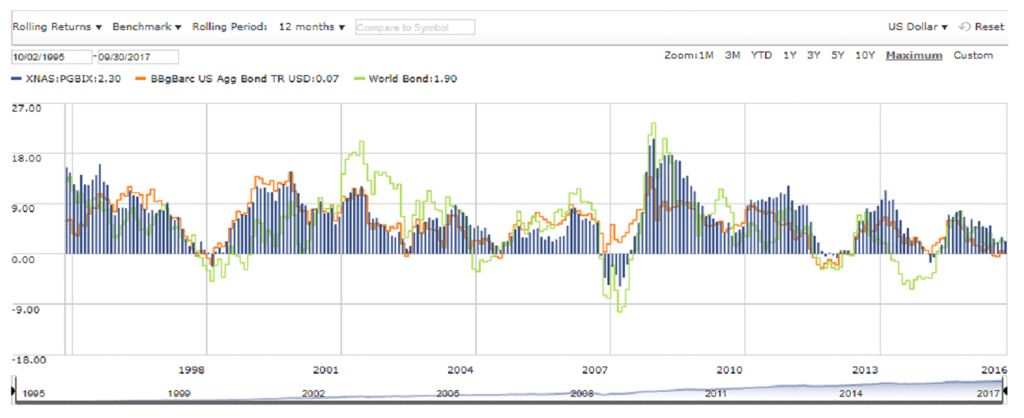1024x418 pixels.
Task: Choose the 3Y zoom range
Action: click(813, 55)
